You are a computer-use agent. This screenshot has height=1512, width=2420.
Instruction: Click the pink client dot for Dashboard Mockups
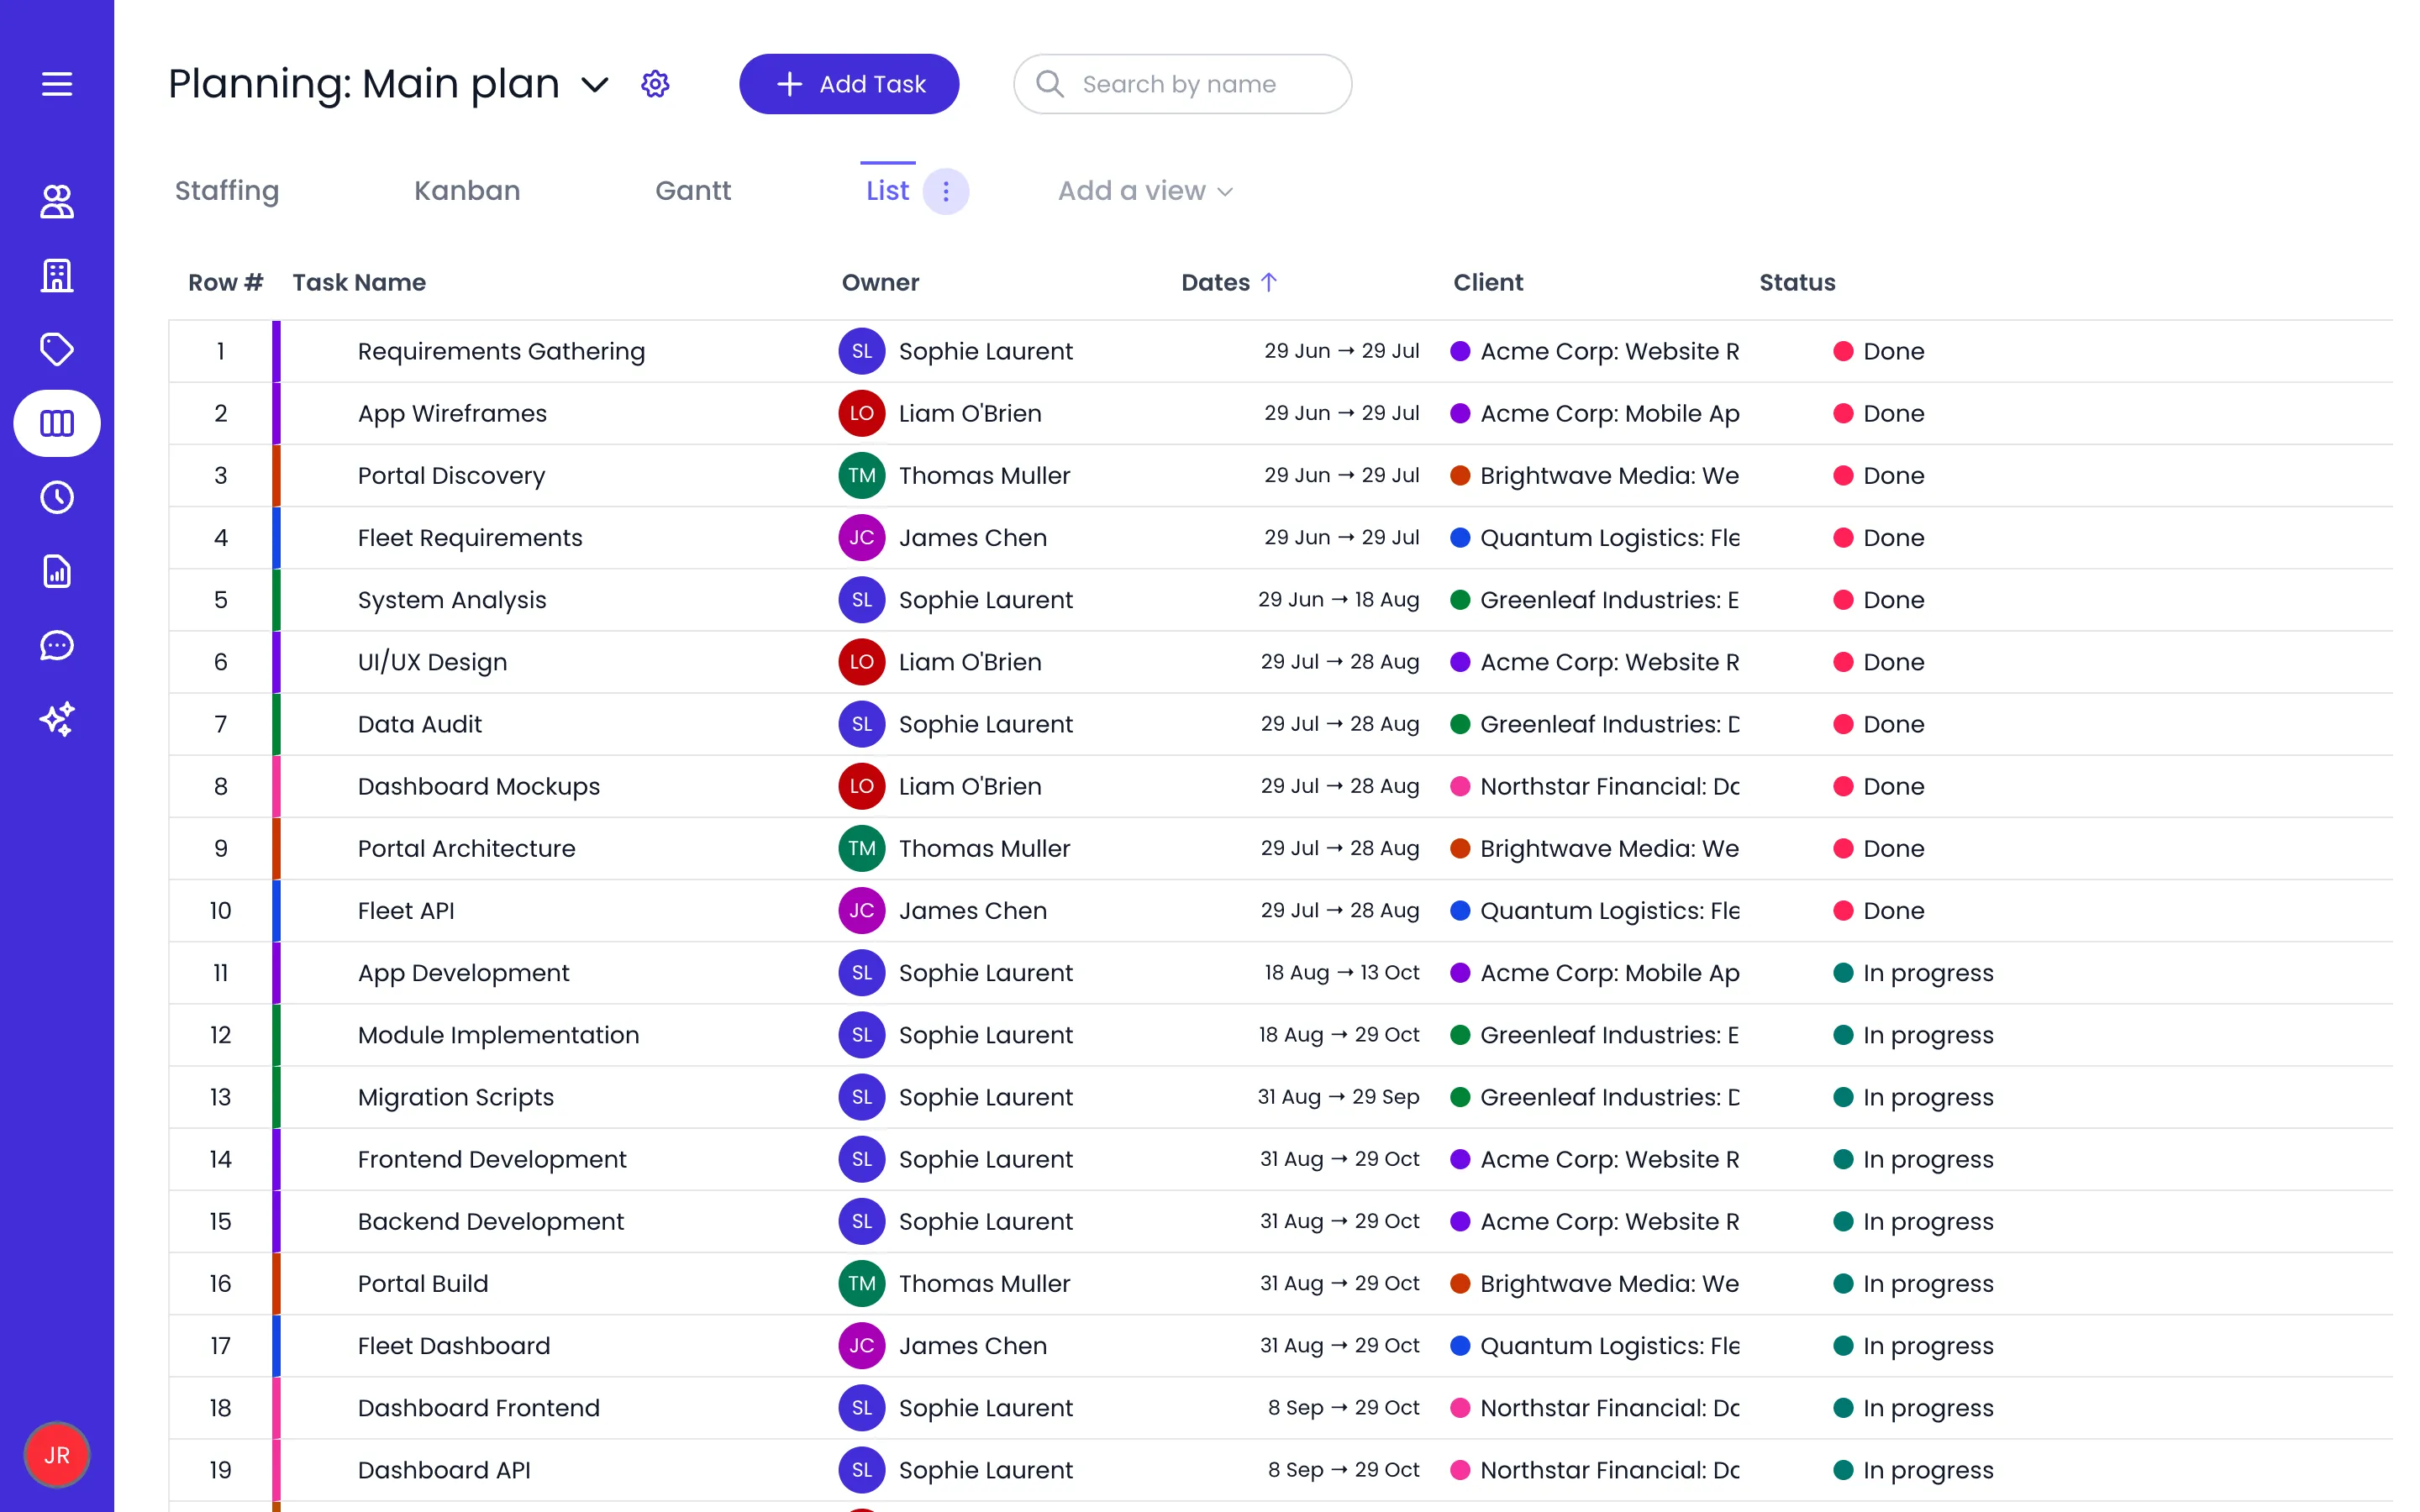point(1460,786)
